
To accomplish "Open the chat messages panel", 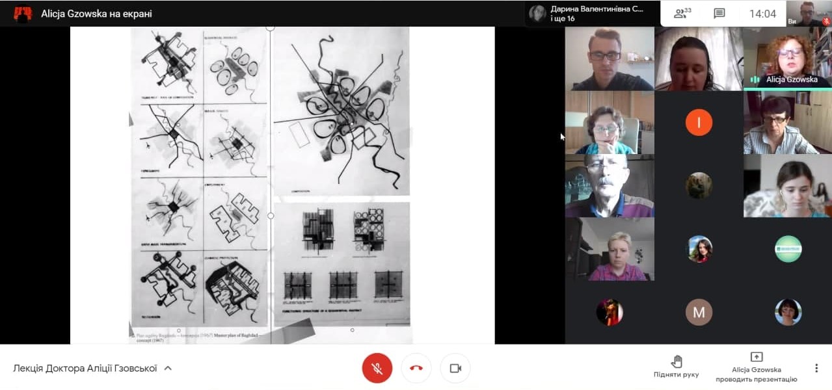I will coord(719,14).
